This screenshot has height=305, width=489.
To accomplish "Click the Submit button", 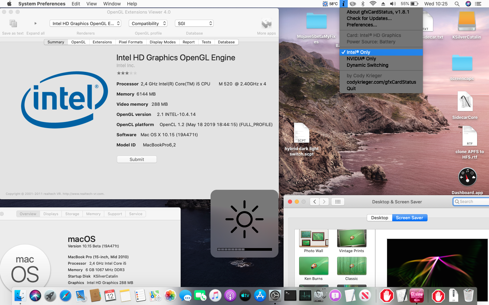I will (x=137, y=159).
